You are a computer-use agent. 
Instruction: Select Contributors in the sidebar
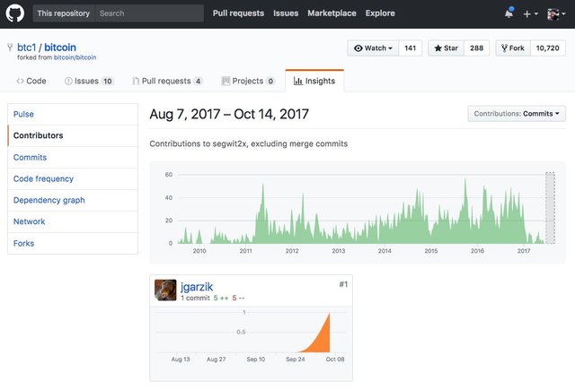pos(73,135)
